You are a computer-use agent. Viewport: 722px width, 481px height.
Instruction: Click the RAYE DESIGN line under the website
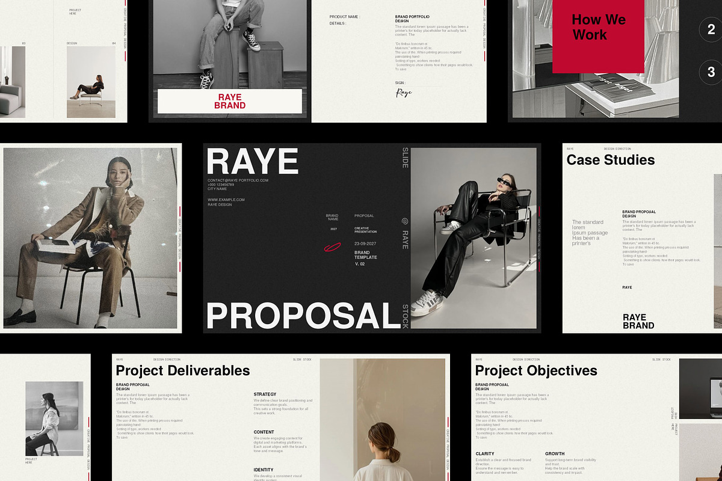[x=220, y=204]
